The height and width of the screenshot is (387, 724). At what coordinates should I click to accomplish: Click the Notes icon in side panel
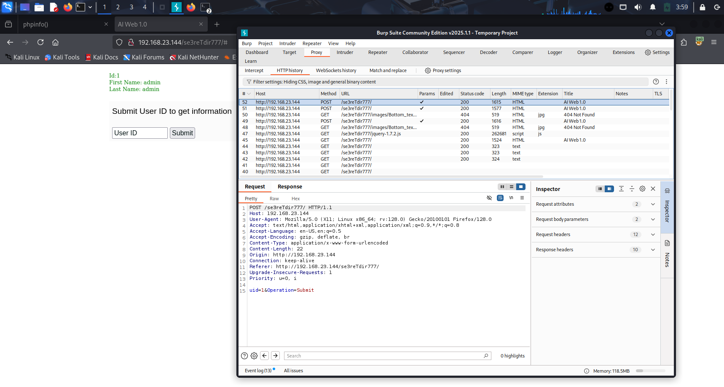tap(667, 243)
